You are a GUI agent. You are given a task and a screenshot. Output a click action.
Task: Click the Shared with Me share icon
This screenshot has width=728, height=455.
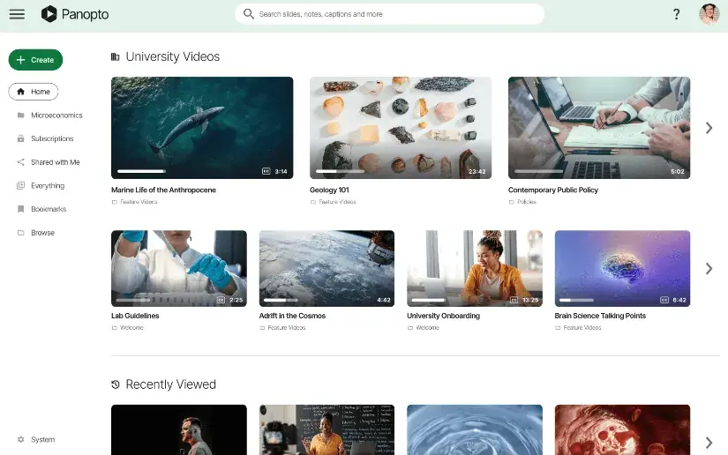click(x=21, y=162)
